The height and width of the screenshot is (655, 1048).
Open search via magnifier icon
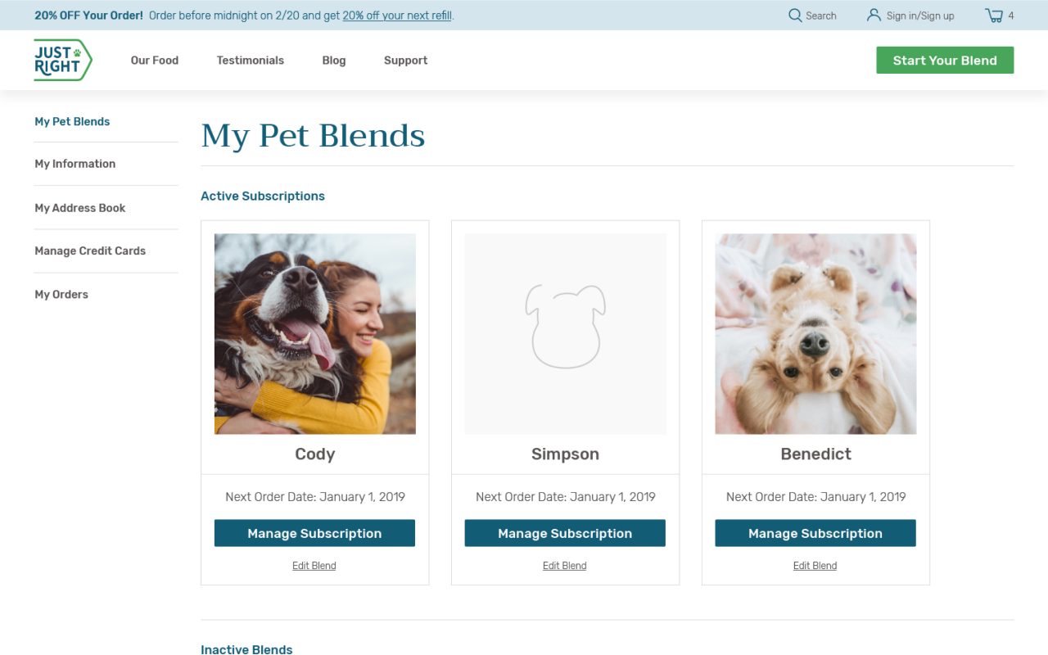pyautogui.click(x=795, y=16)
